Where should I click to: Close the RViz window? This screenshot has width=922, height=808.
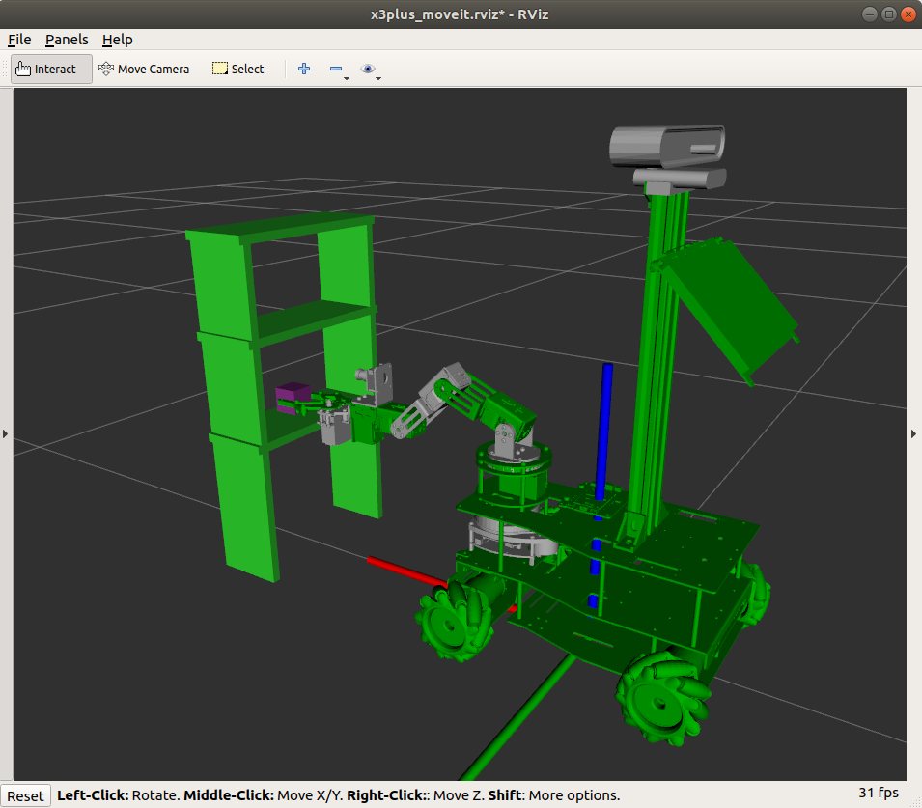coord(908,14)
